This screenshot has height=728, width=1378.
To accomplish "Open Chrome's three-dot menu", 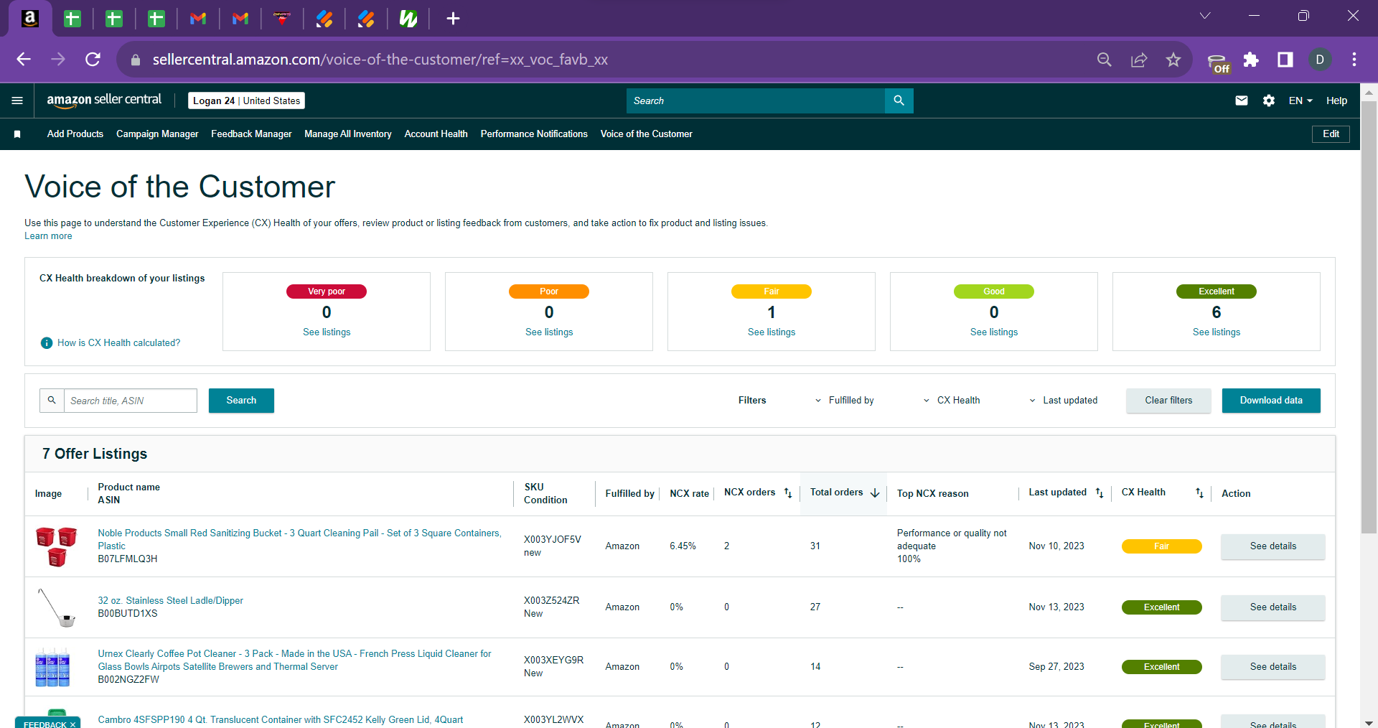I will [x=1354, y=60].
